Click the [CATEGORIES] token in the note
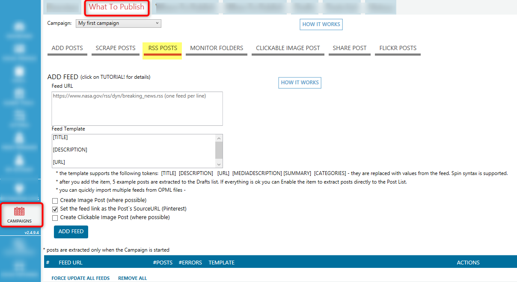Image resolution: width=517 pixels, height=282 pixels. pyautogui.click(x=330, y=173)
